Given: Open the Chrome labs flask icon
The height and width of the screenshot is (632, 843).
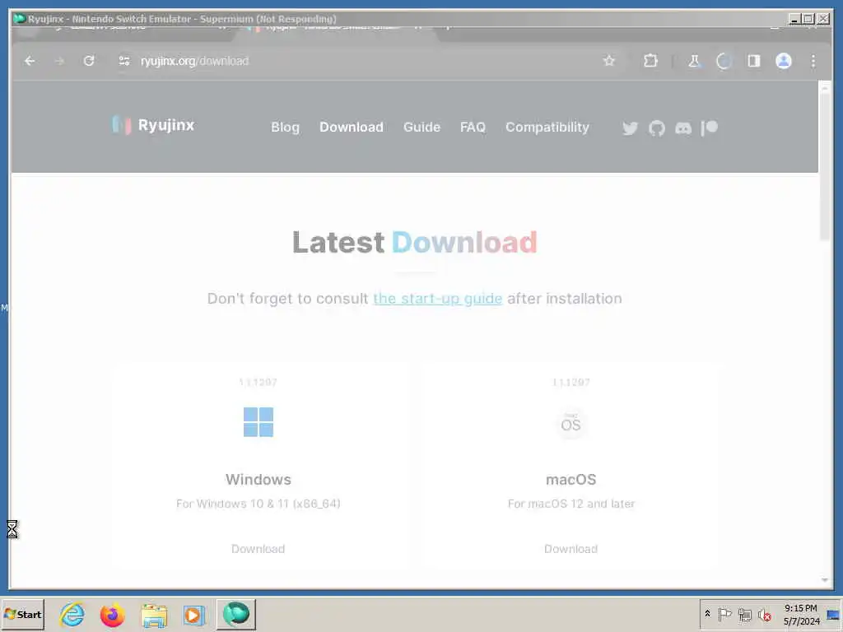Looking at the screenshot, I should (x=694, y=61).
